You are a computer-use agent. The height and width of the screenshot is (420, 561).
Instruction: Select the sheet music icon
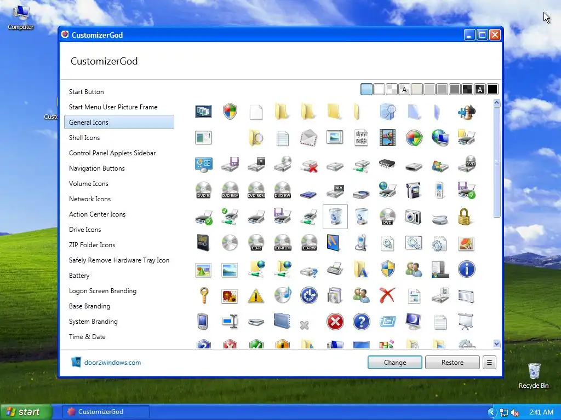[361, 138]
